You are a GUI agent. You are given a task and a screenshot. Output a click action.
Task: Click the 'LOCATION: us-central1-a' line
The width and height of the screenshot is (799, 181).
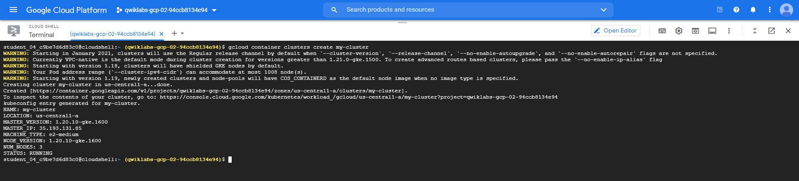(41, 116)
